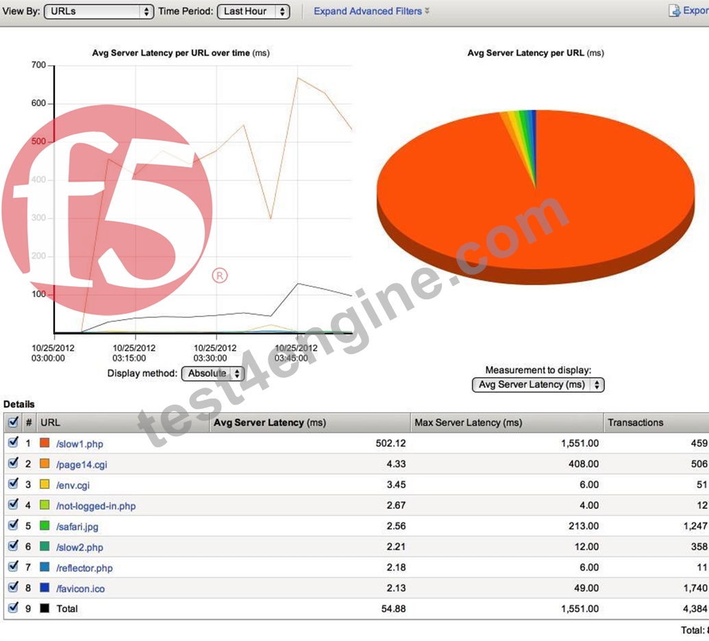Open the /env.cgi URL link
Screen dimensions: 709x641
point(73,486)
